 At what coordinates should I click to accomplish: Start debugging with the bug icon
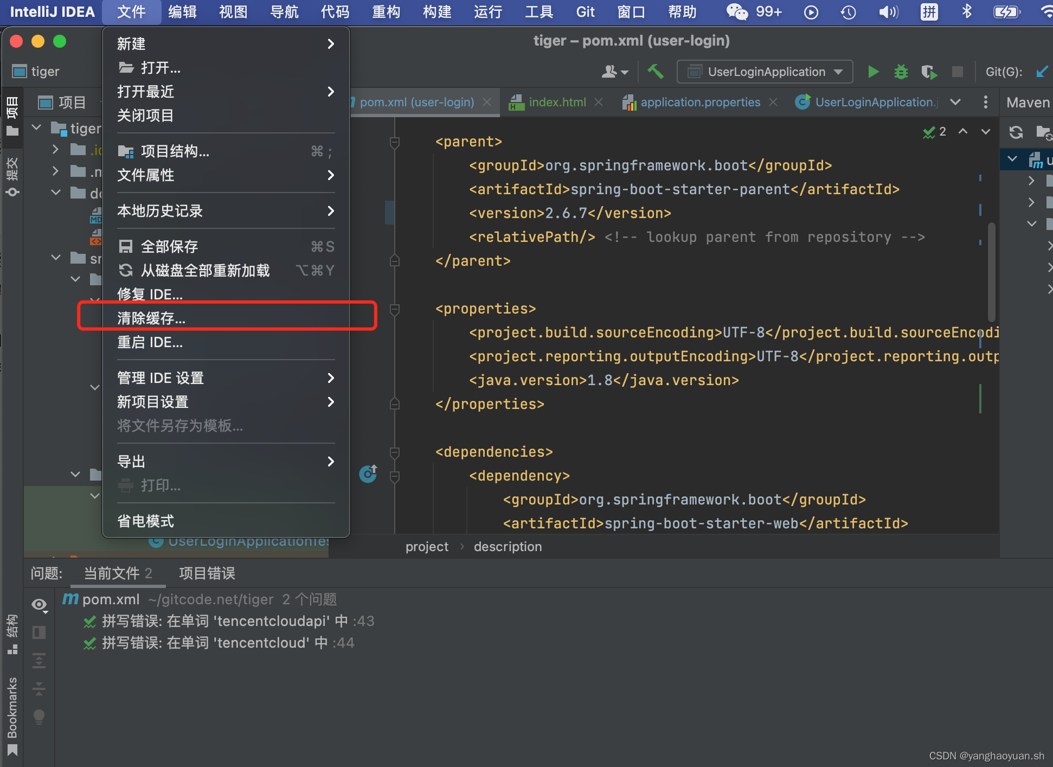[x=901, y=71]
